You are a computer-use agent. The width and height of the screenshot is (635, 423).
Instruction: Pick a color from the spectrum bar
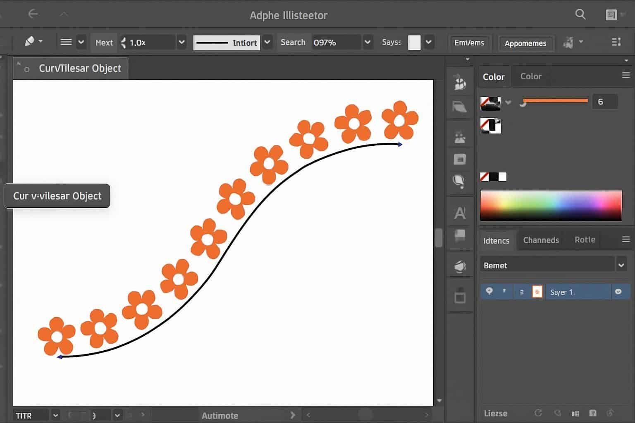pos(551,205)
